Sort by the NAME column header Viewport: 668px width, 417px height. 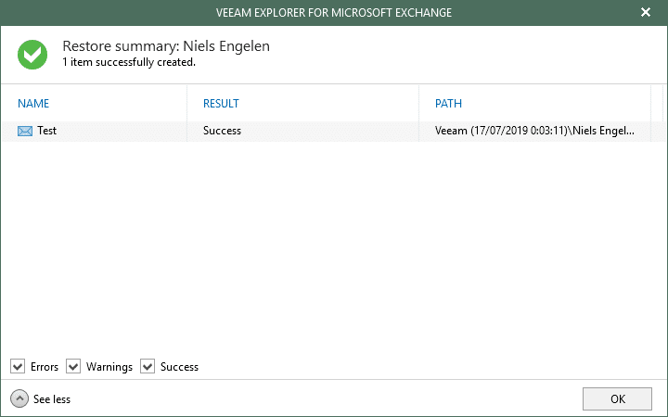point(33,104)
